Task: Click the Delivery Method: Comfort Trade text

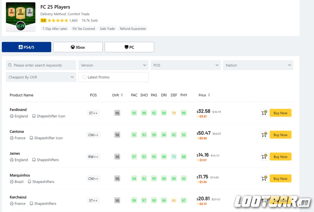Action: 65,14
